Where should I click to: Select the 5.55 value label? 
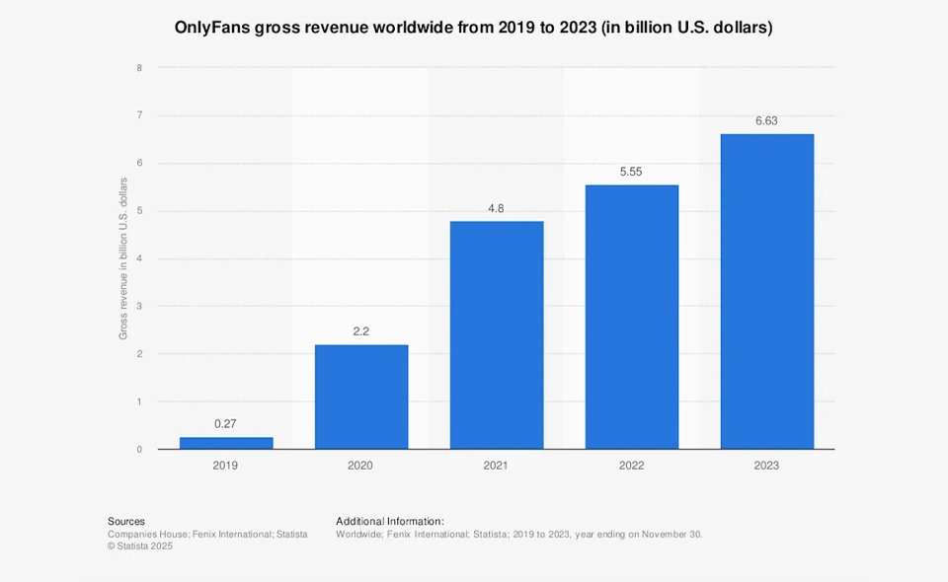click(x=631, y=172)
